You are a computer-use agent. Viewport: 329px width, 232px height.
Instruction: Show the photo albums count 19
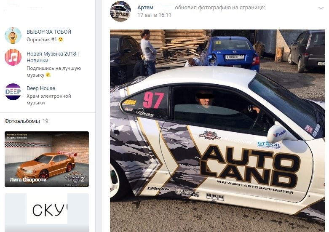pyautogui.click(x=45, y=121)
